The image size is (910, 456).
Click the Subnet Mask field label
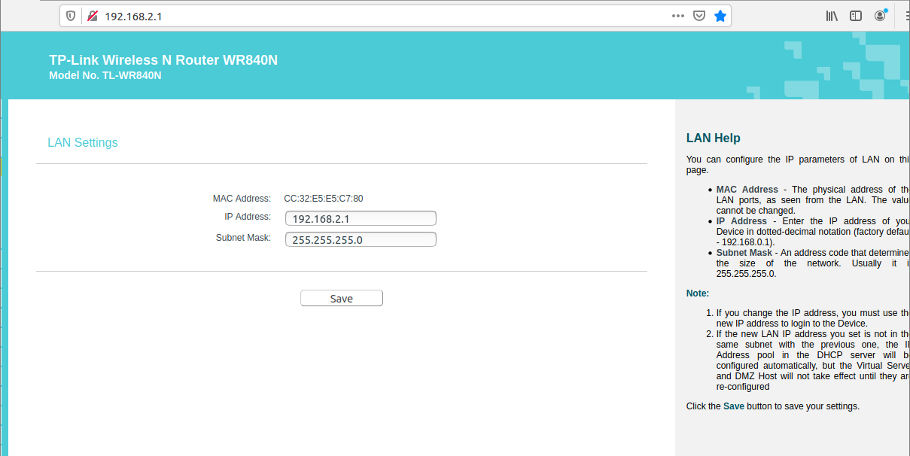pyautogui.click(x=243, y=238)
